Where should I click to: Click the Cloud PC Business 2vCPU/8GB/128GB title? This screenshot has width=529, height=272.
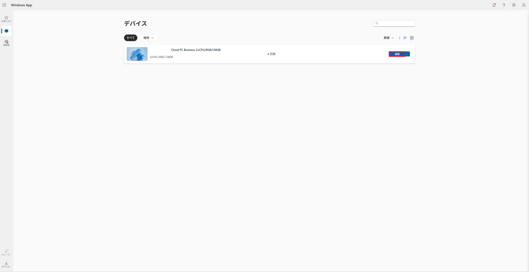click(x=196, y=50)
